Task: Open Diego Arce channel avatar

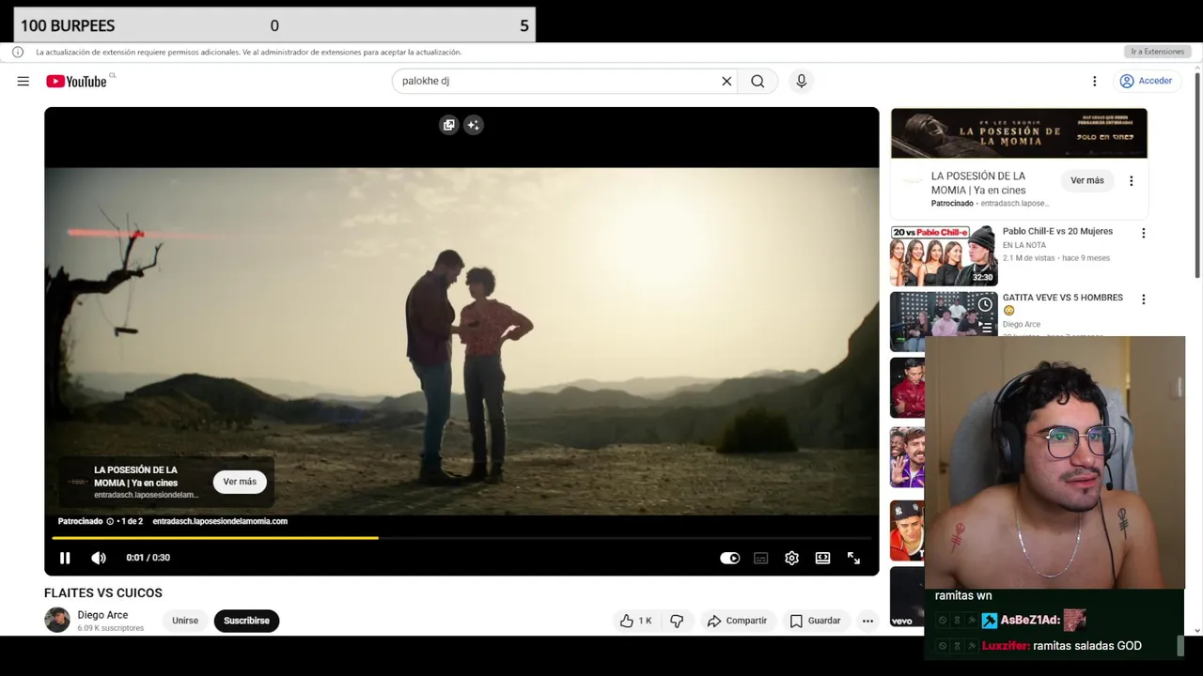Action: (57, 621)
